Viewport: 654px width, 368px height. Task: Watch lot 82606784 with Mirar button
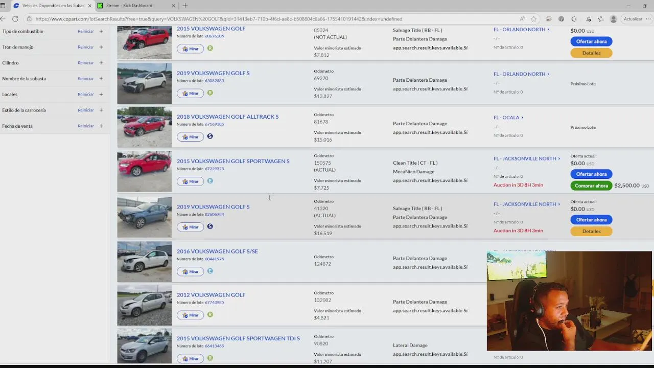(x=190, y=227)
